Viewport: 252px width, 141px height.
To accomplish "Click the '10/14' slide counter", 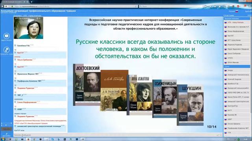I will (212, 127).
